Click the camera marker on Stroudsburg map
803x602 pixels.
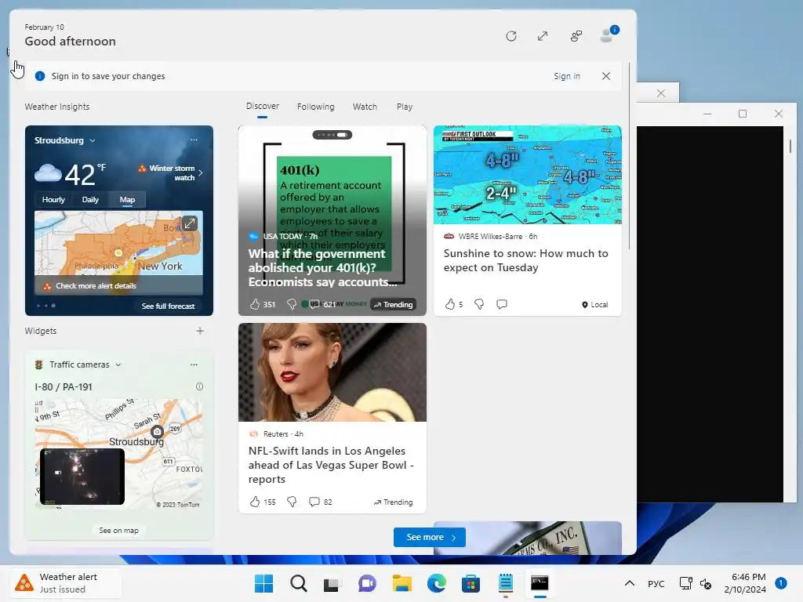157,432
